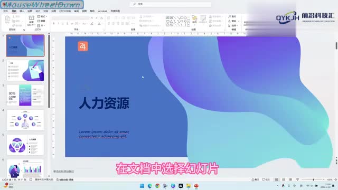338x190 pixels.
Task: Toggle Center paragraph alignment
Action: (114, 24)
